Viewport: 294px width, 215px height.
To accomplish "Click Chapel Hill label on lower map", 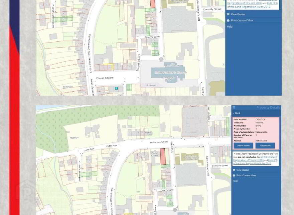I will point(172,147).
